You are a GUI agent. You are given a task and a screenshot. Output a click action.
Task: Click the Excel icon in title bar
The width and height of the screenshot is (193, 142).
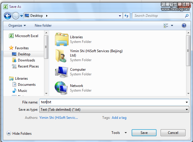click(5, 7)
